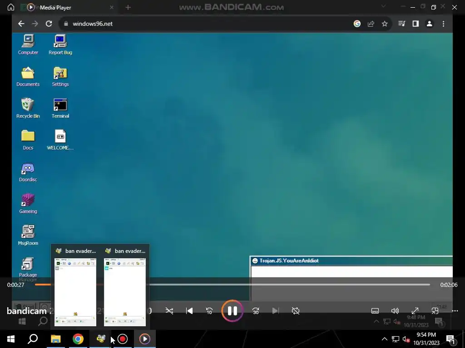
Task: Click the browser back arrow in video
Action: click(21, 24)
